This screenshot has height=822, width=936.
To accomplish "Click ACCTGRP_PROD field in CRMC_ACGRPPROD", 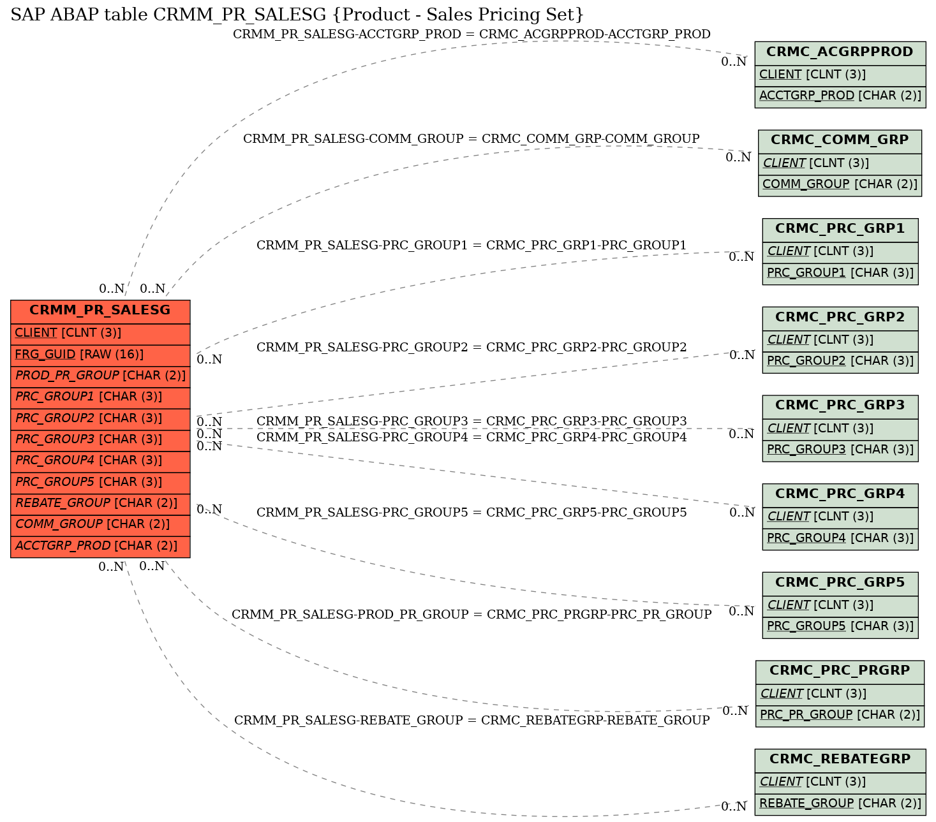I will [x=840, y=96].
